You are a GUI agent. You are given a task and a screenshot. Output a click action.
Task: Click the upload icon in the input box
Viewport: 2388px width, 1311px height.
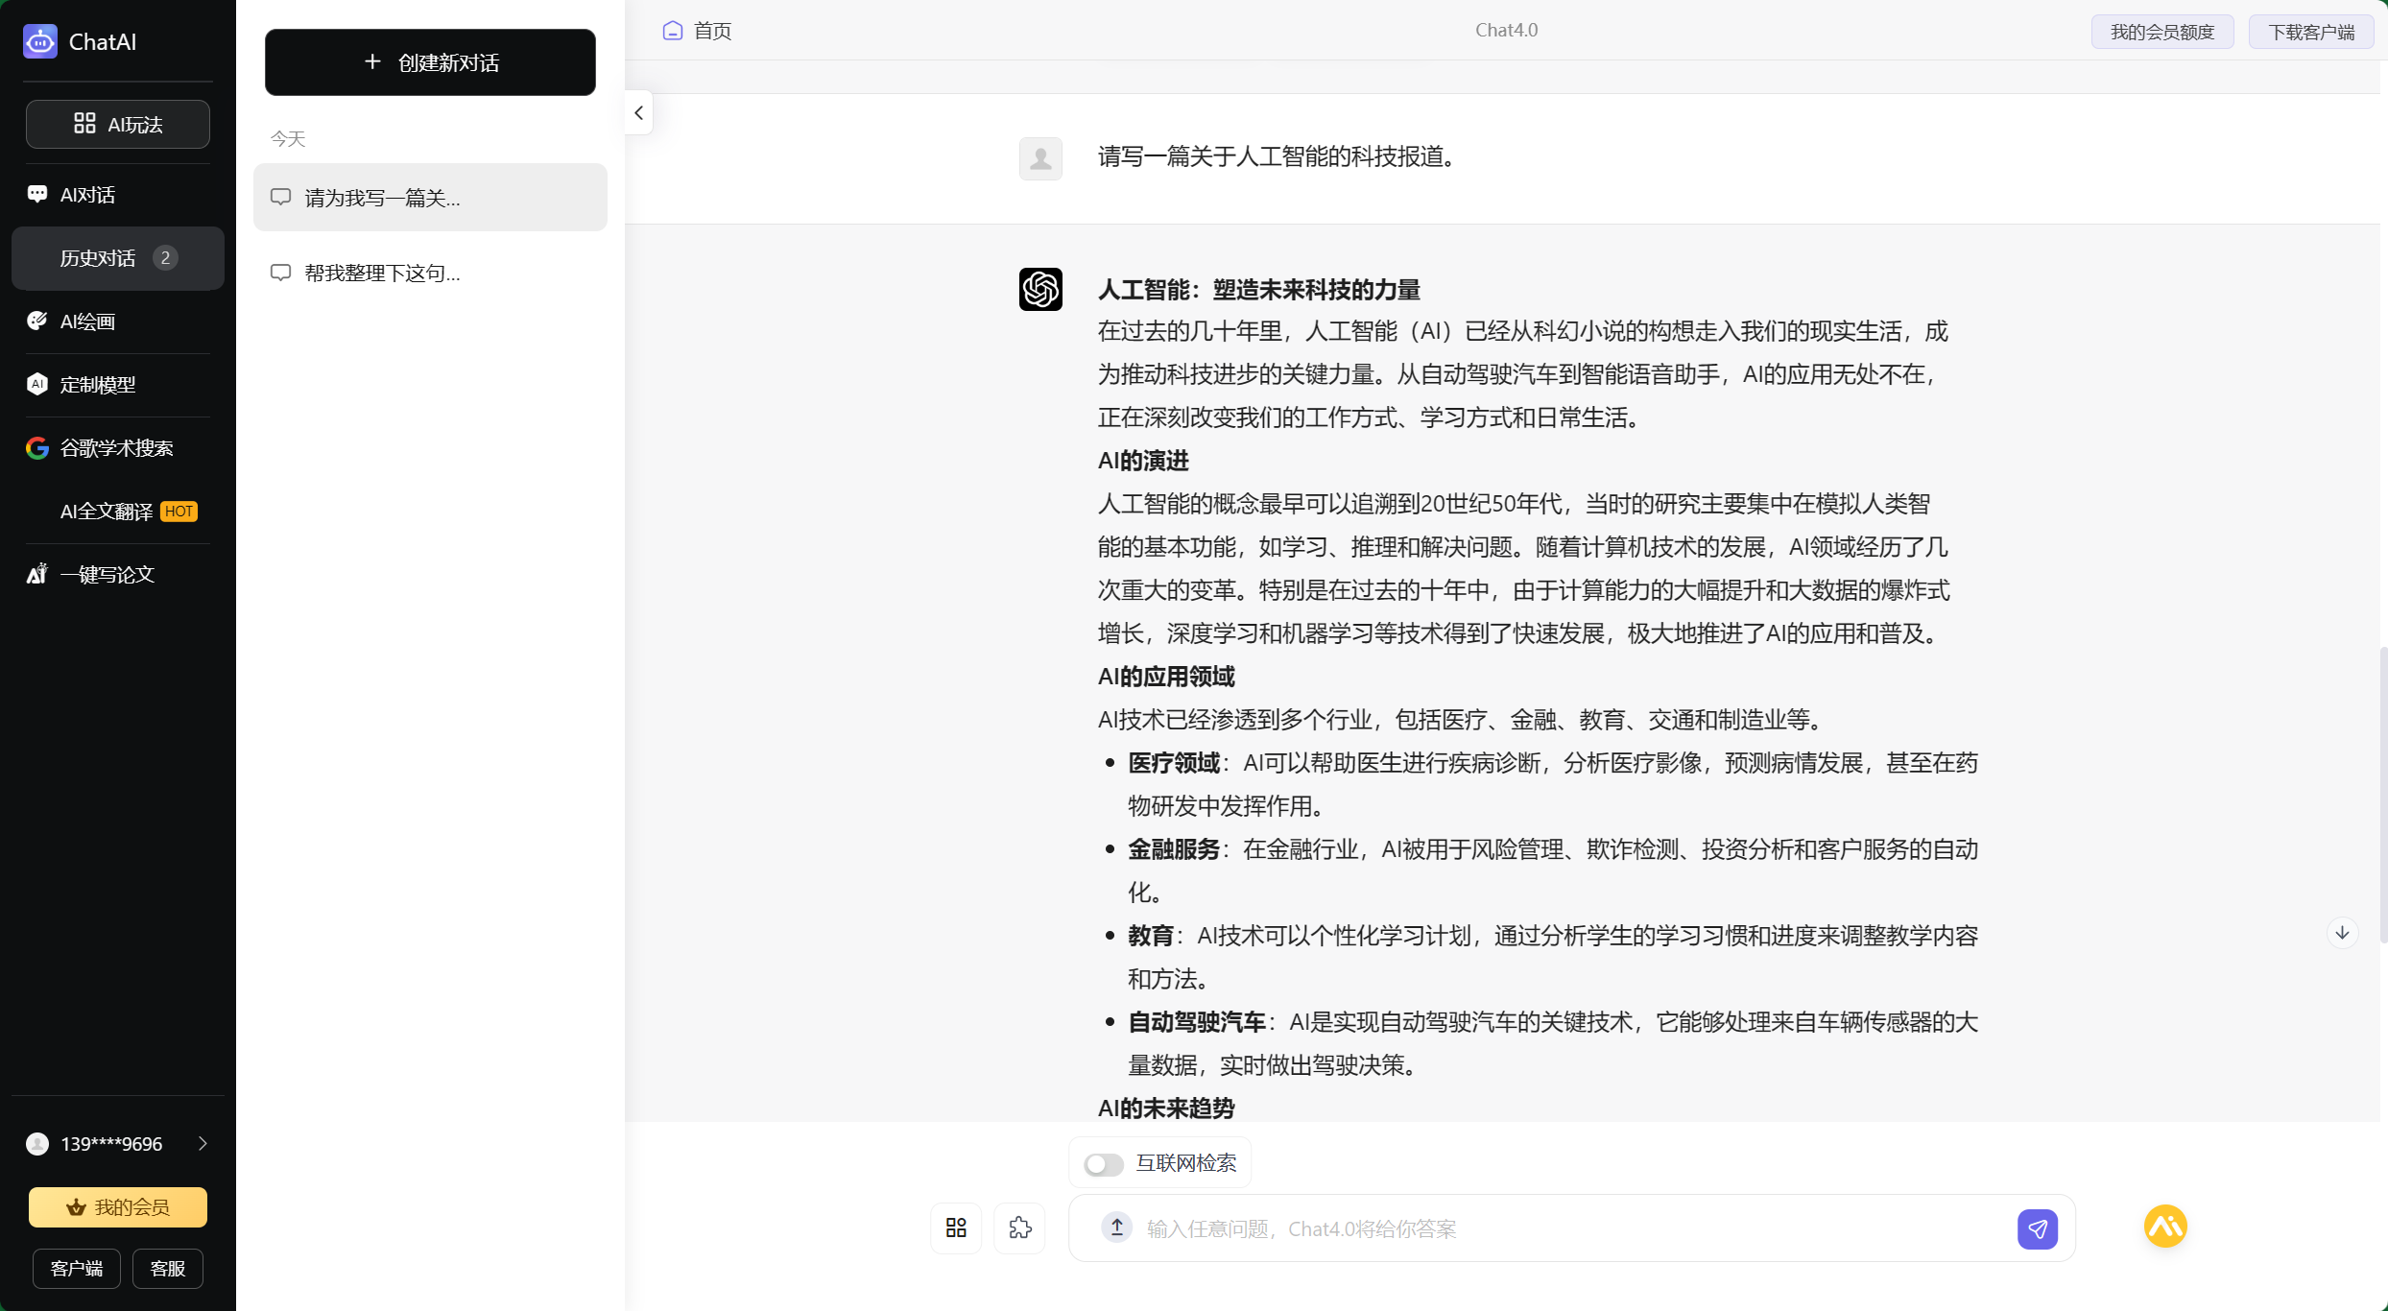[x=1115, y=1228]
